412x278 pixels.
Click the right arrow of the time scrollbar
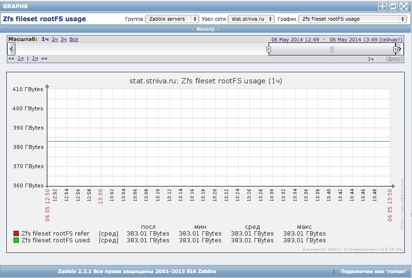click(x=400, y=49)
